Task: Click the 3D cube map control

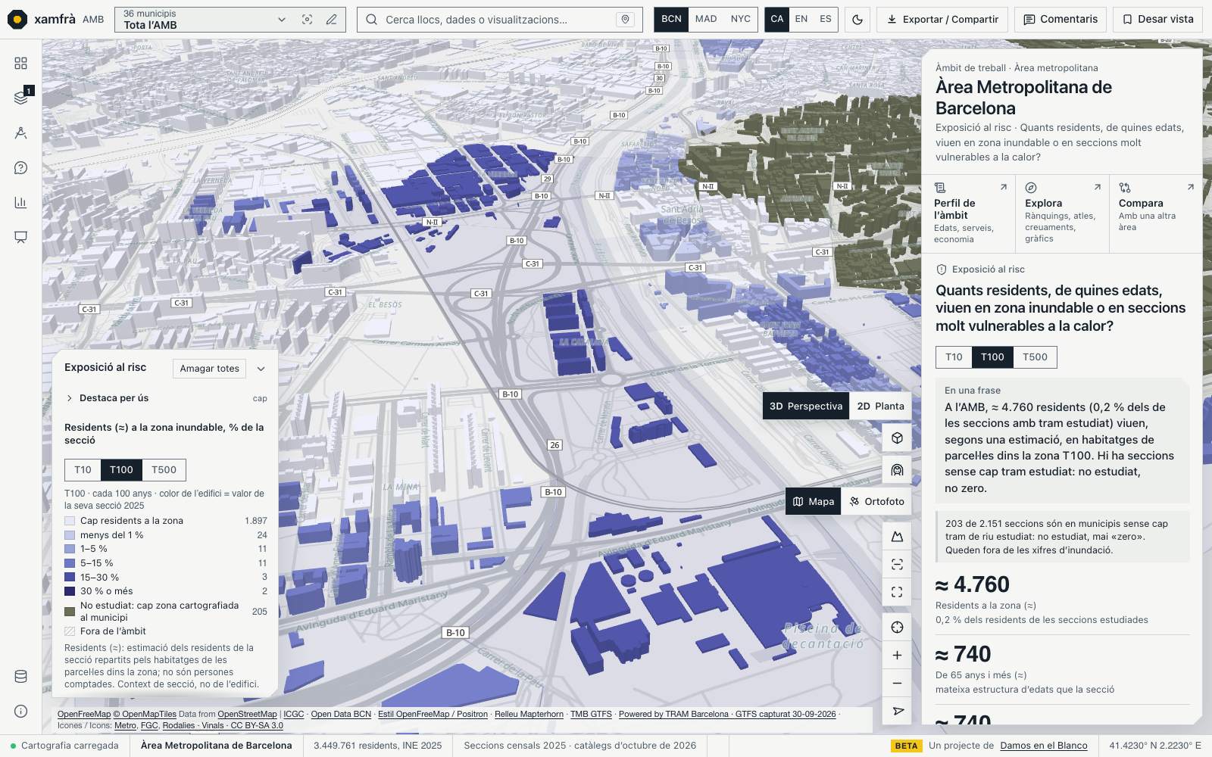Action: point(897,438)
